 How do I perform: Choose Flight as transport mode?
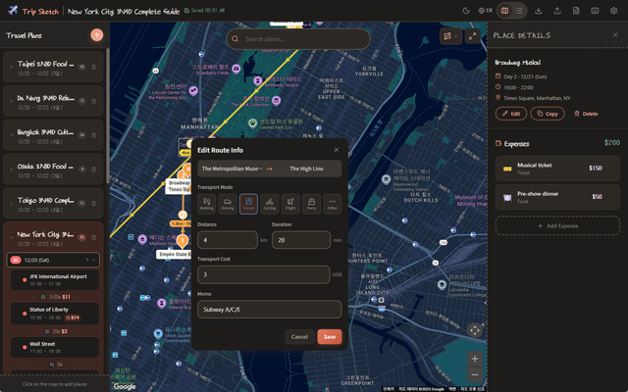(x=290, y=203)
